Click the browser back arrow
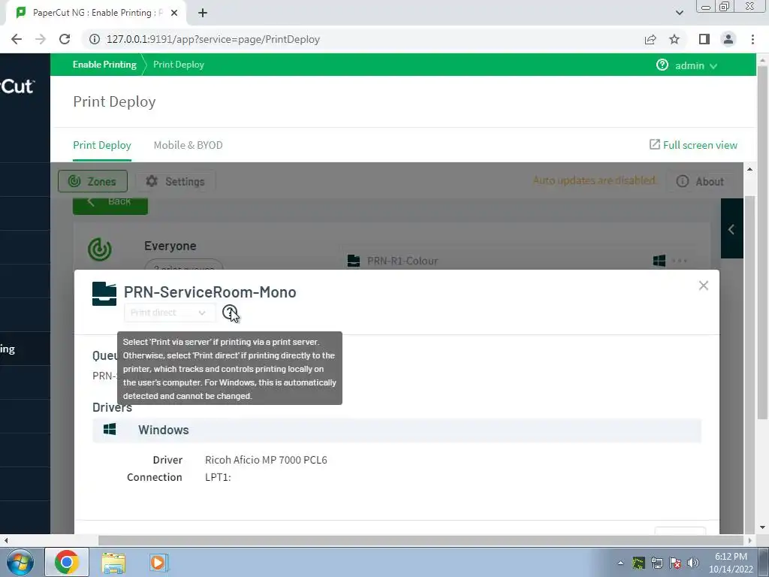This screenshot has height=577, width=769. 17,39
